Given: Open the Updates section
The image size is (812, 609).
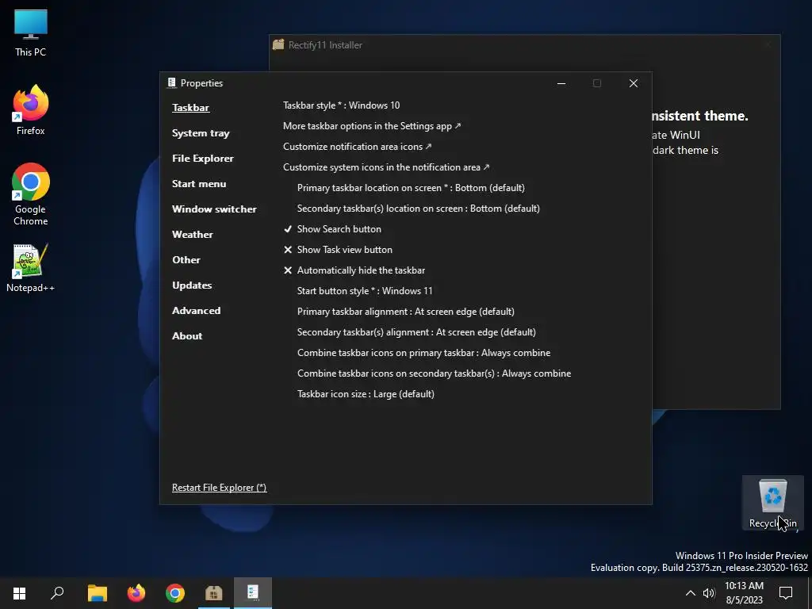Looking at the screenshot, I should click(x=192, y=285).
